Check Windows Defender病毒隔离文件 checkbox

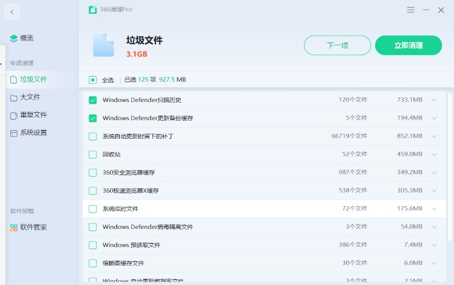[93, 227]
